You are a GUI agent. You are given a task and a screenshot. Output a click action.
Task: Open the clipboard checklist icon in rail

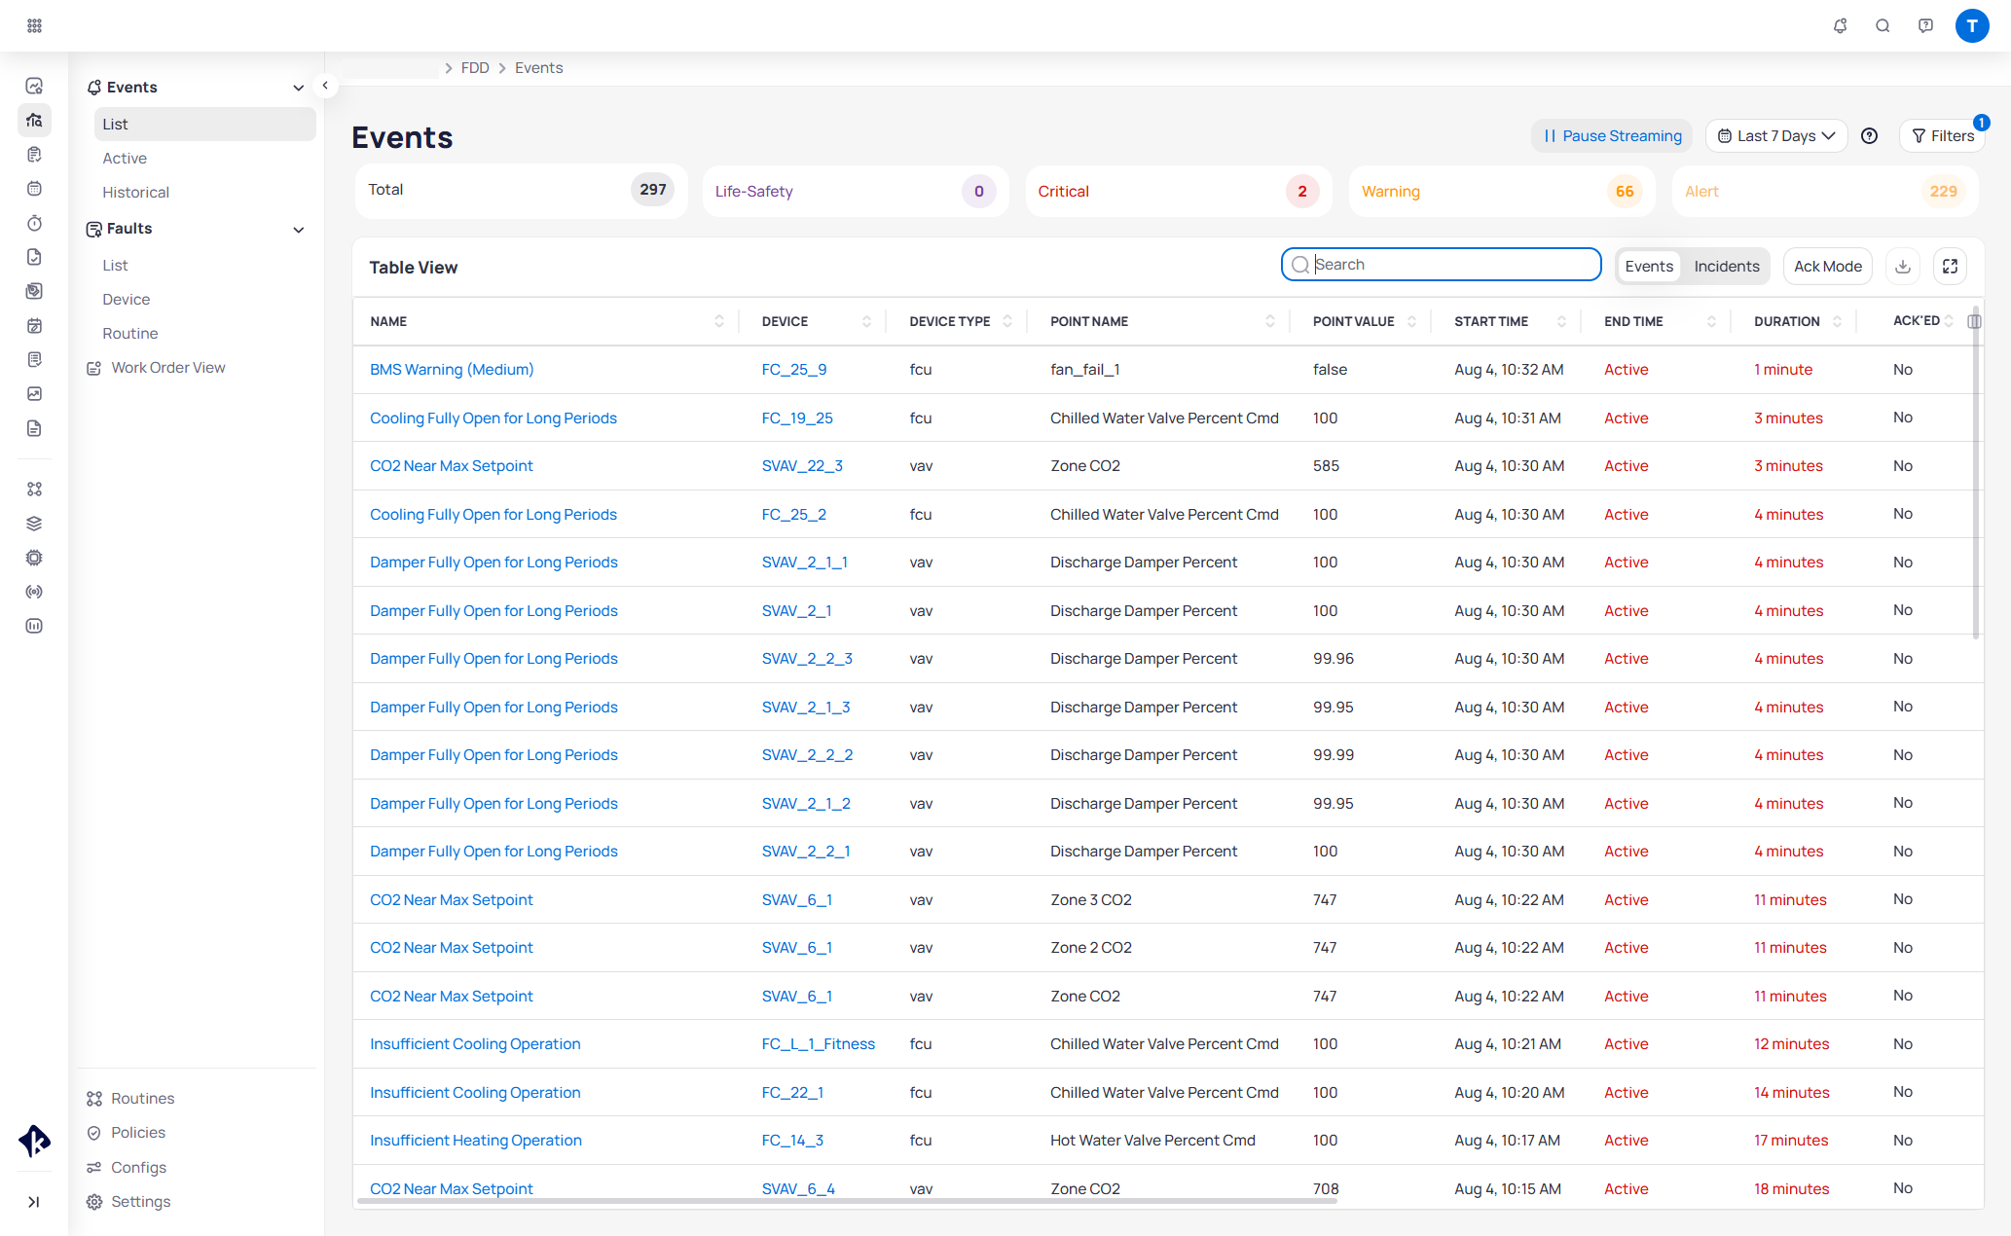click(x=34, y=155)
